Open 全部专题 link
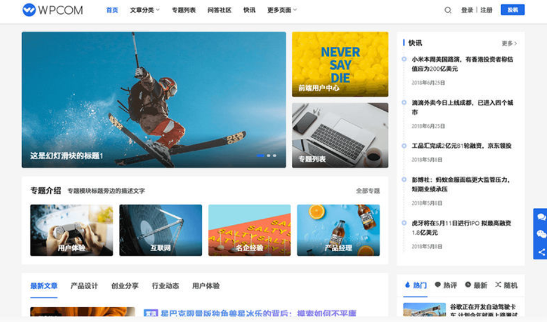Viewport: 547px width, 322px height. coord(368,191)
